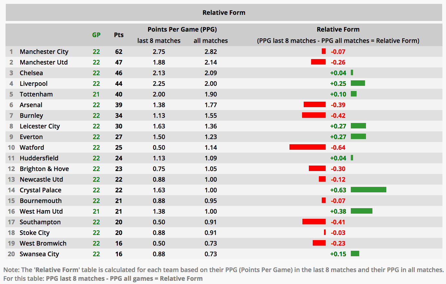Click the West Ham Utd team name
Image resolution: width=446 pixels, height=284 pixels.
[x=41, y=211]
